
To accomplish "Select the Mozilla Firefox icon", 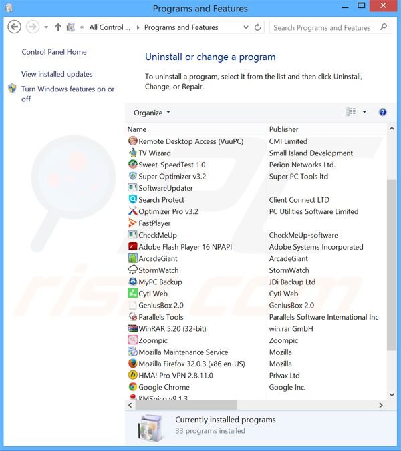I will click(133, 364).
